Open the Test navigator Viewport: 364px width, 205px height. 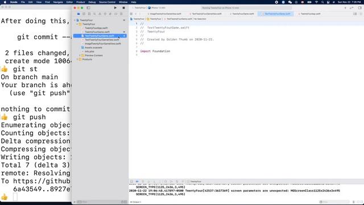pyautogui.click(x=105, y=14)
